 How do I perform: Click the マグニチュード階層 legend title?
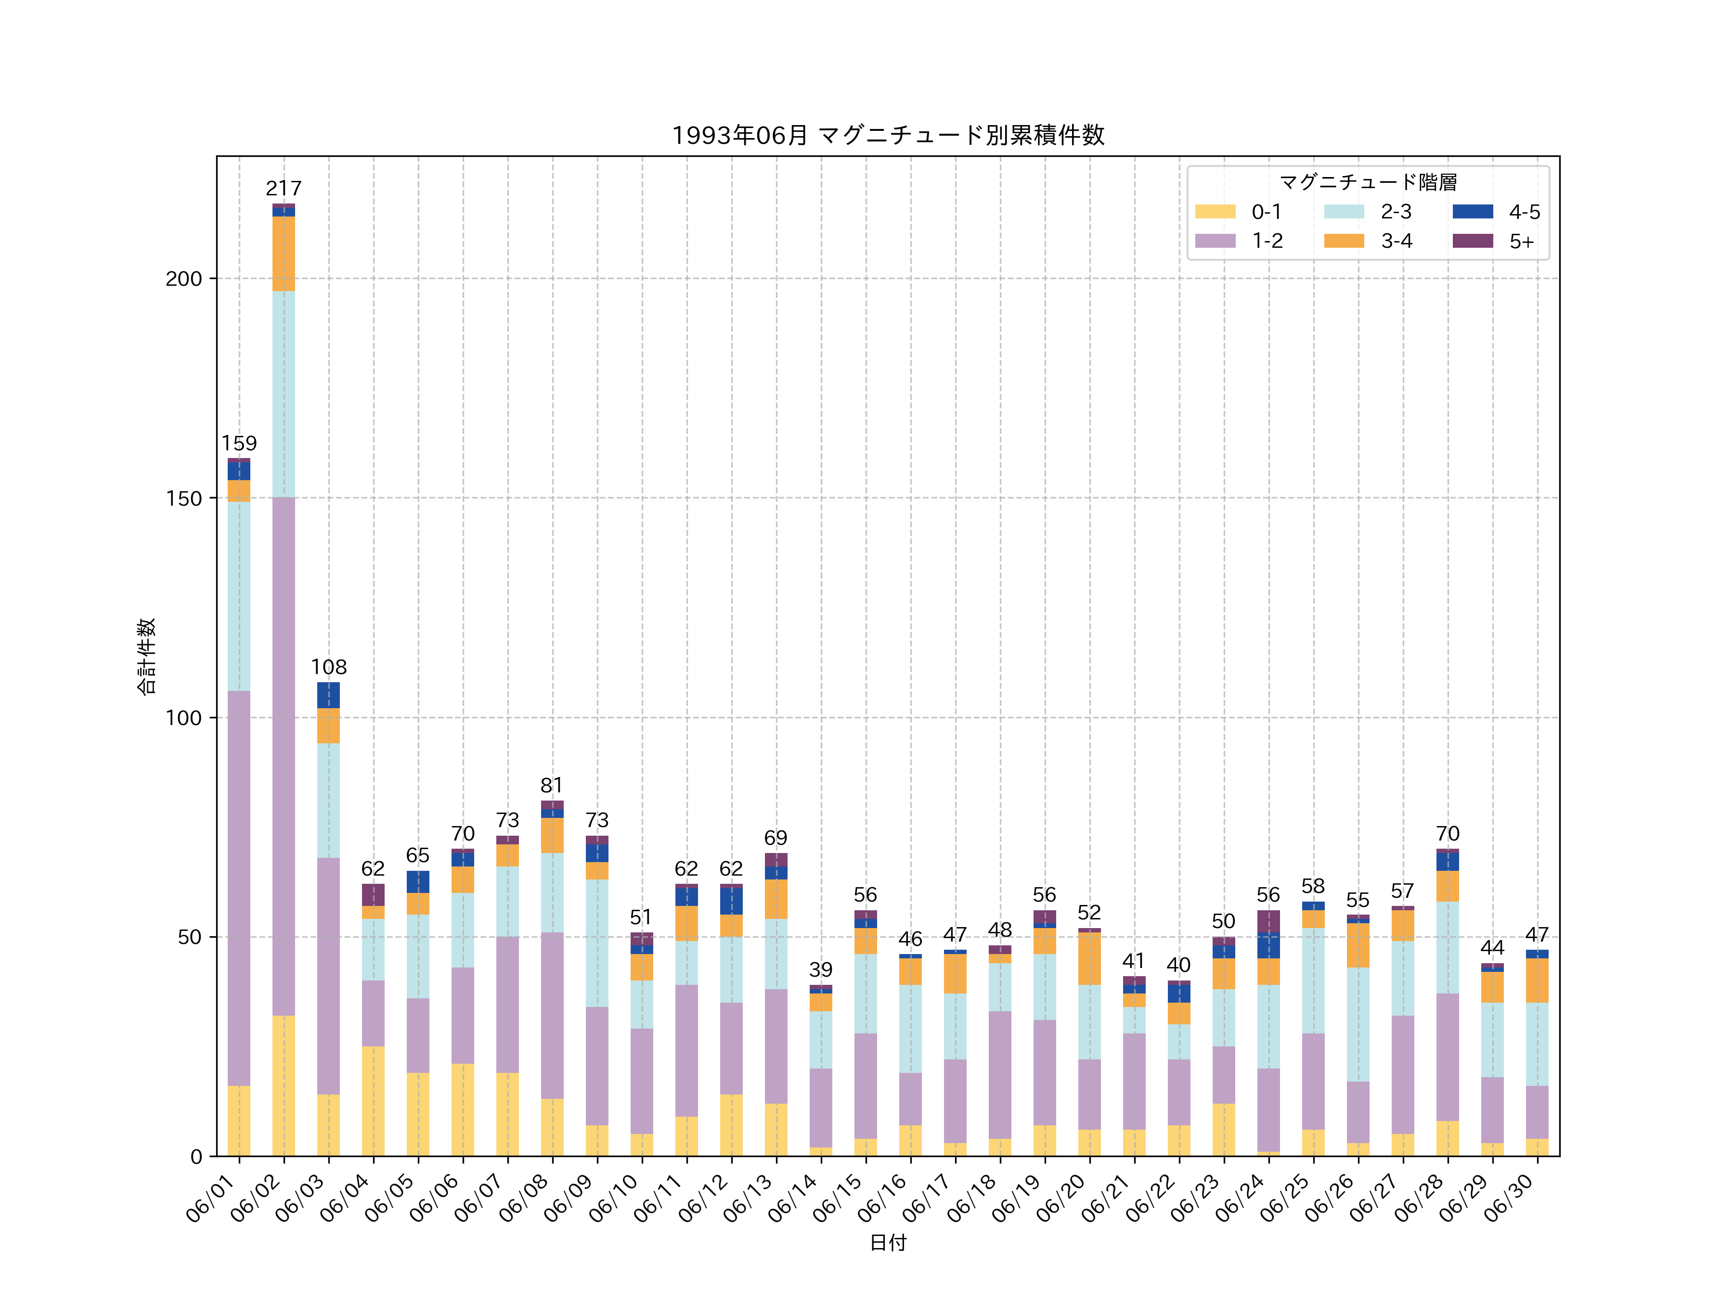click(x=1368, y=182)
